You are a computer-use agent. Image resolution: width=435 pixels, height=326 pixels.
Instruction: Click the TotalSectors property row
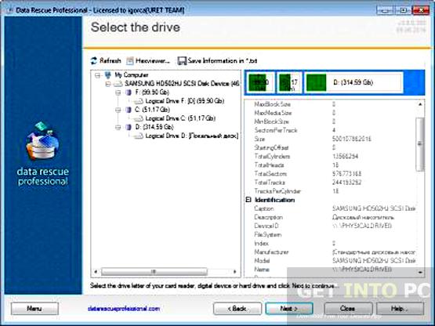coord(330,174)
